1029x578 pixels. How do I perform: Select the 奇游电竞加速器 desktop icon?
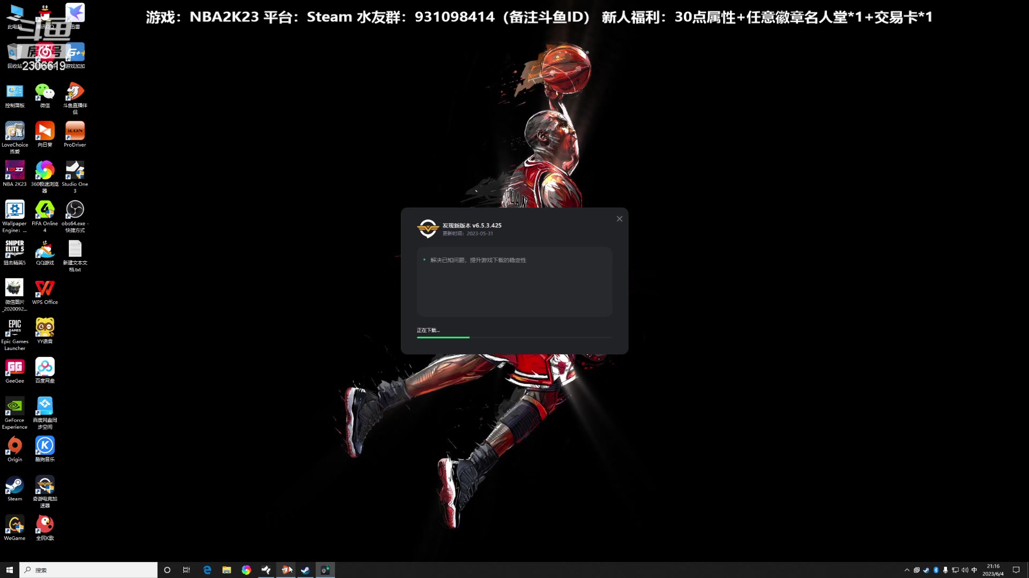tap(45, 492)
